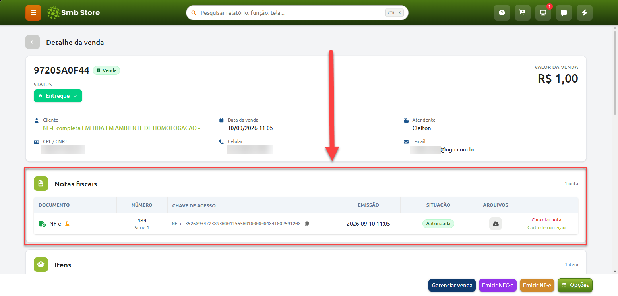Image resolution: width=618 pixels, height=296 pixels.
Task: Click Carta de correção link
Action: pos(546,228)
